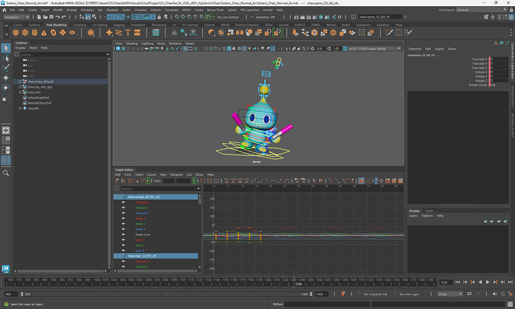Click the Translate X channel value field
The width and height of the screenshot is (515, 309).
499,59
